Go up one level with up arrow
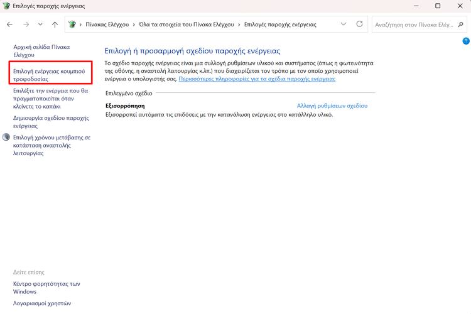This screenshot has height=314, width=471. click(55, 24)
